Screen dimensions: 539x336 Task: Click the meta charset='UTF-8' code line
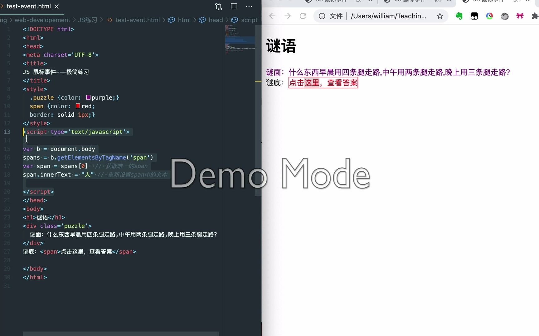[x=61, y=55]
